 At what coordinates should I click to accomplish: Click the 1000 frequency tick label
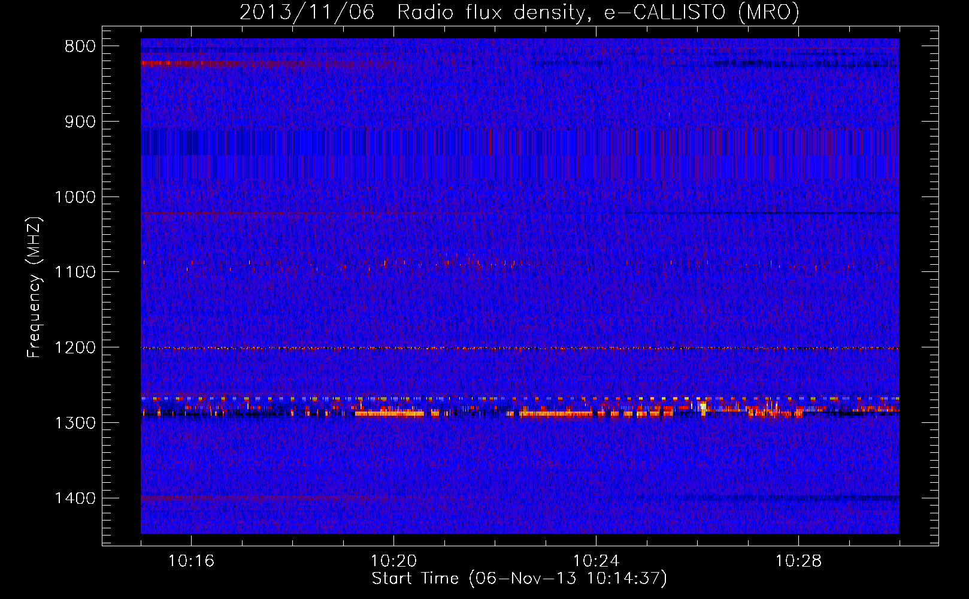75,197
